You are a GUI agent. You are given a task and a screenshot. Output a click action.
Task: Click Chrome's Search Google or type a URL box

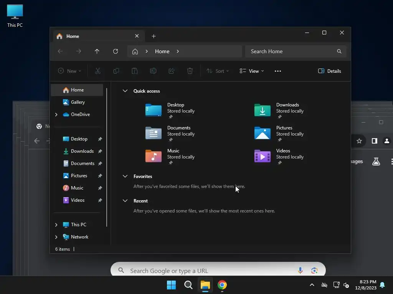tap(218, 269)
